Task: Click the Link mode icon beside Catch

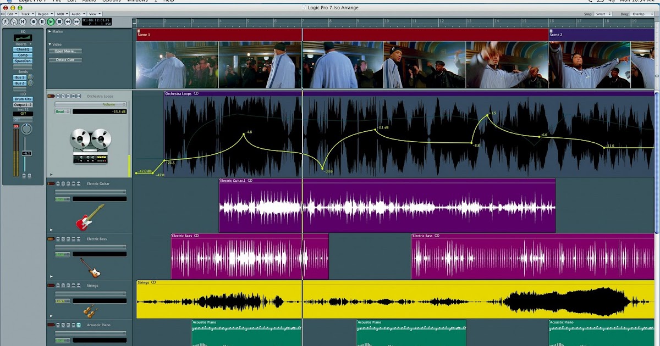Action: (x=14, y=22)
